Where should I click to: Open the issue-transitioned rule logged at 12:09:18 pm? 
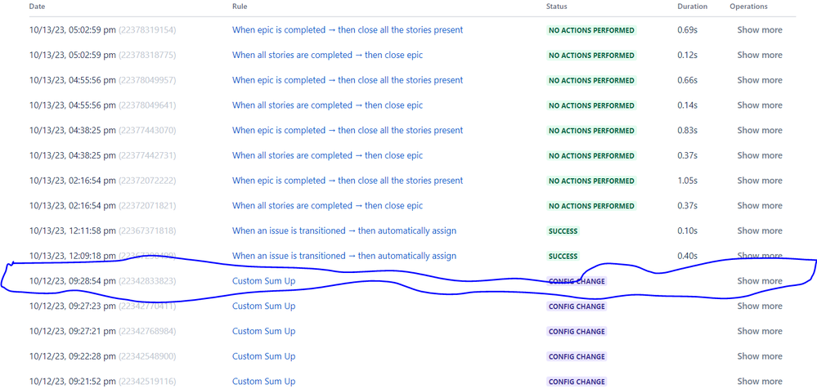pos(343,256)
